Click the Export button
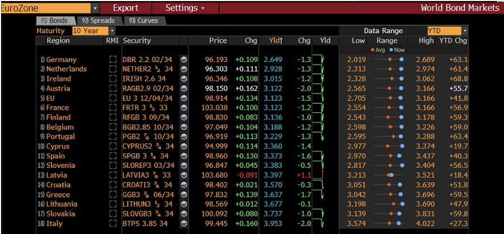Viewport: 504px width, 234px height. [126, 8]
